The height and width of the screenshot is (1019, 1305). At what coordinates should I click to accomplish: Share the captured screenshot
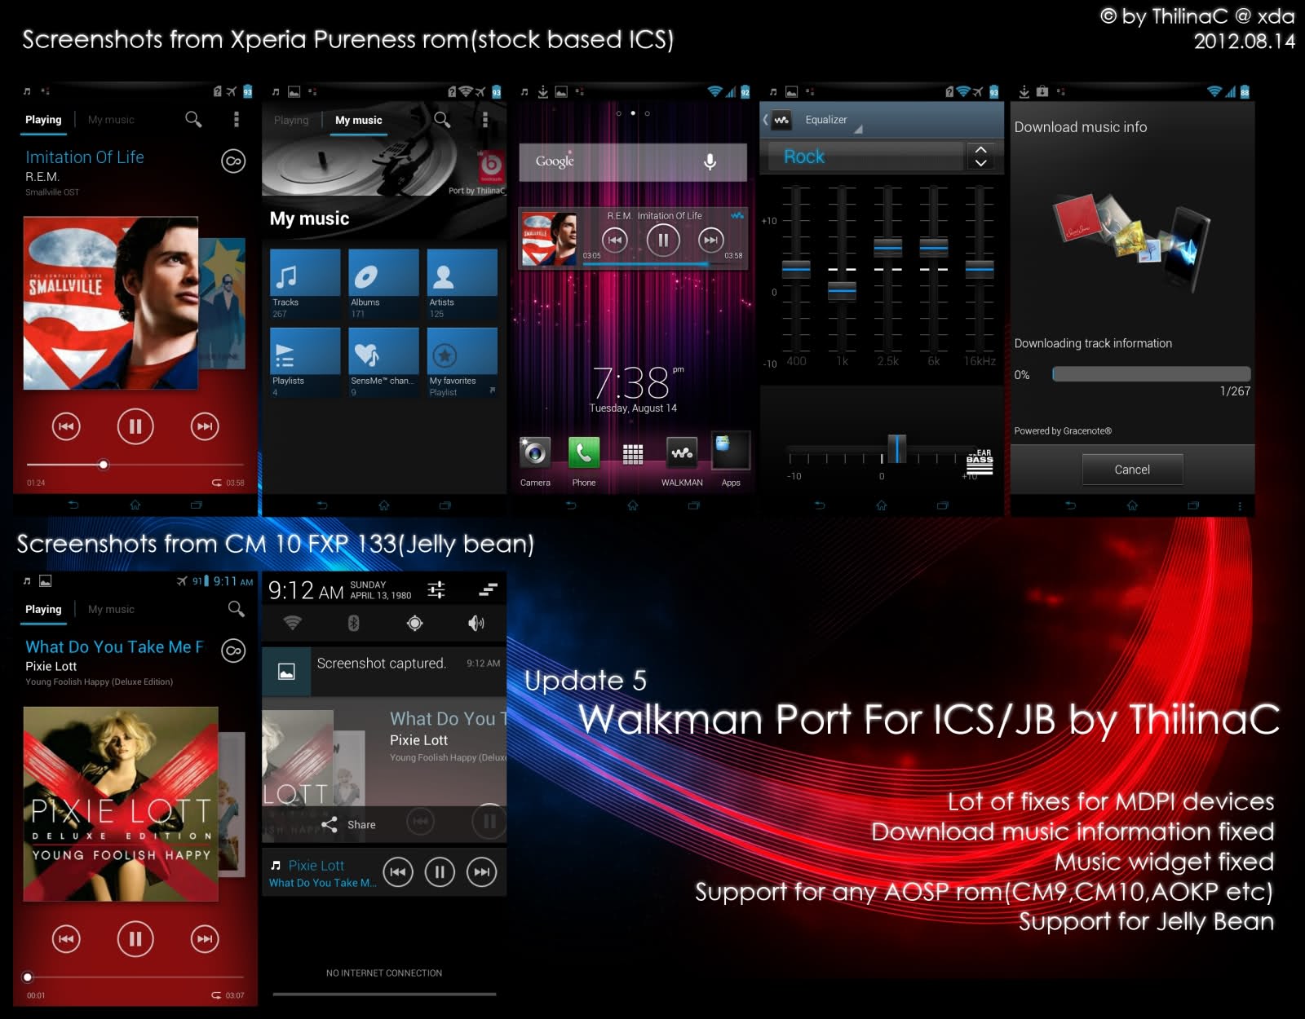coord(349,824)
